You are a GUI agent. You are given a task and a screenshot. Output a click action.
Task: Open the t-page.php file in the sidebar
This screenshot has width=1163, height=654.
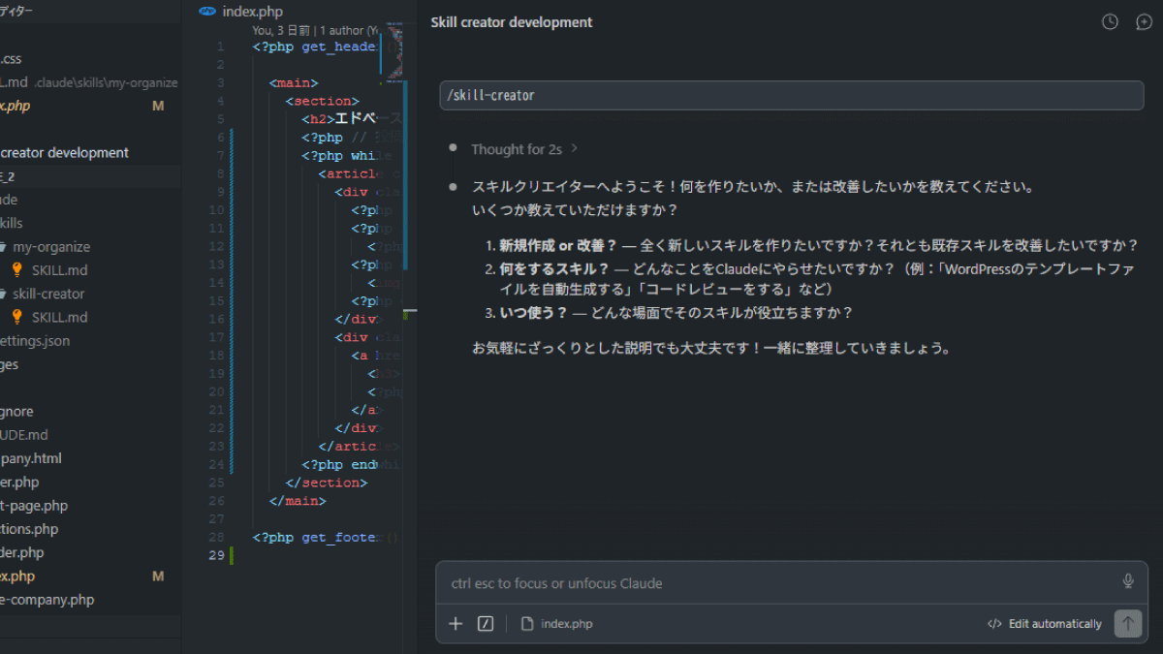click(34, 506)
